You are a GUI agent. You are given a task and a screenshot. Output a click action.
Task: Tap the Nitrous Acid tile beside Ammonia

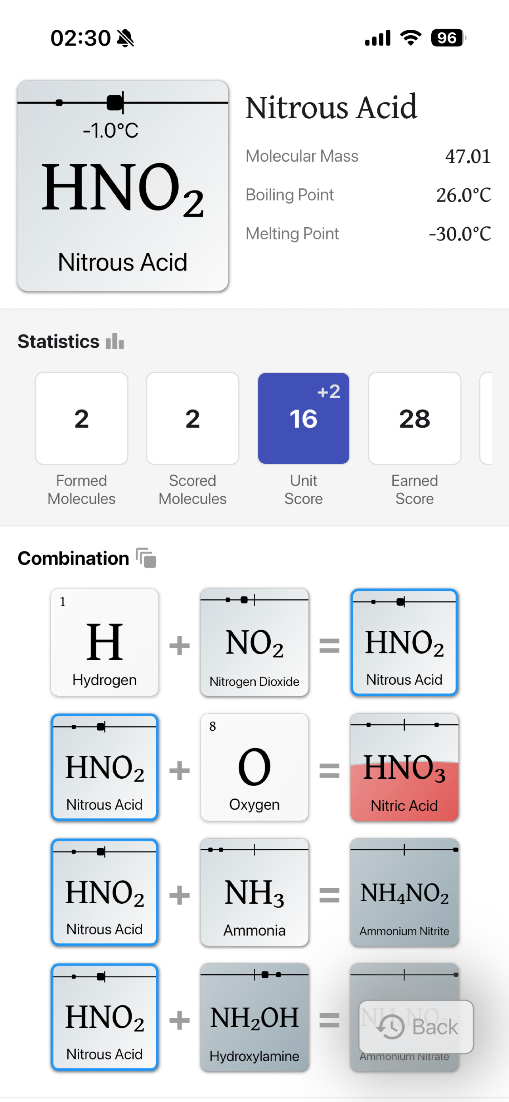pyautogui.click(x=105, y=892)
